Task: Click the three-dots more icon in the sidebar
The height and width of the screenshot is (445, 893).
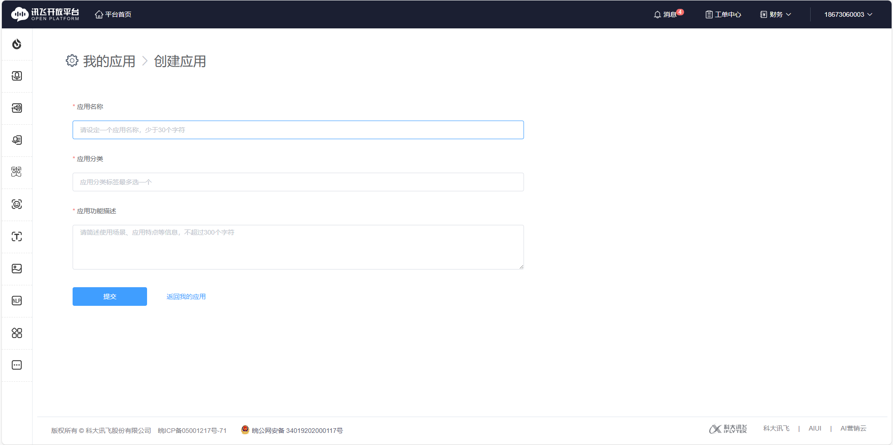Action: [x=17, y=365]
